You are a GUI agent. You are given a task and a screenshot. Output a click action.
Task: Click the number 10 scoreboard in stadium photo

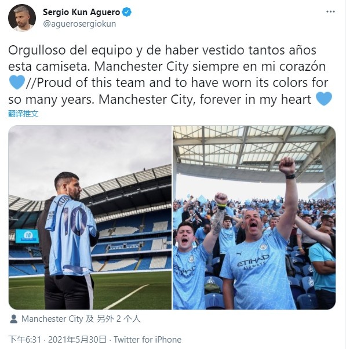[x=27, y=236]
